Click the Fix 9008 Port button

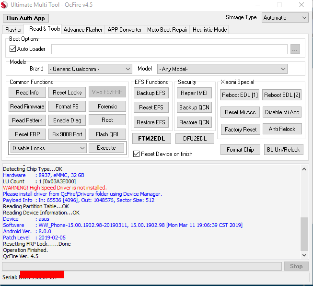click(x=67, y=134)
